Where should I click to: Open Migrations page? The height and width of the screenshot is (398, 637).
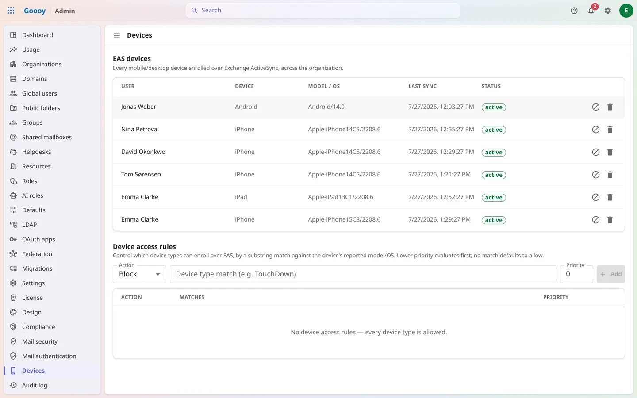coord(52,268)
